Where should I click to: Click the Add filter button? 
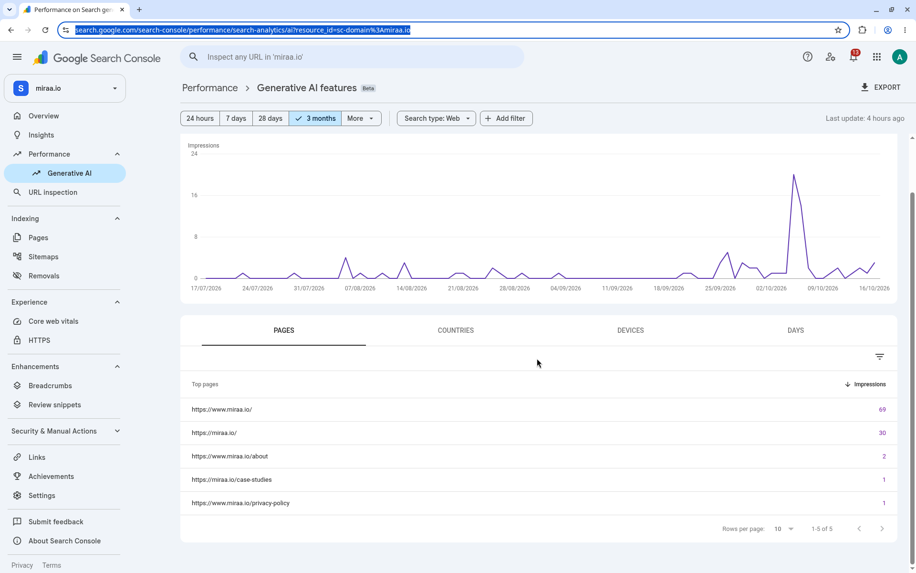[506, 118]
